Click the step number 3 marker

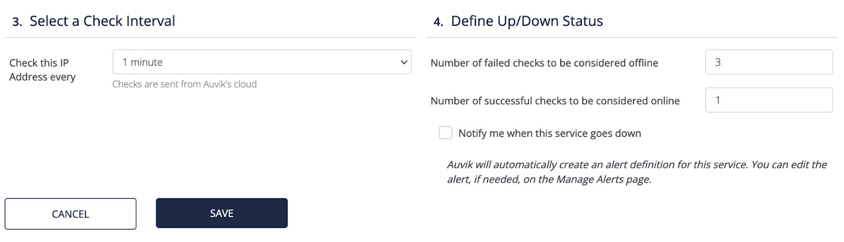pyautogui.click(x=17, y=22)
